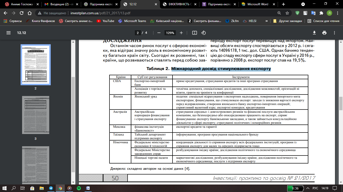Viewport: 343px width, 192px height.
Task: Open Chrome from the taskbar
Action: (60, 188)
